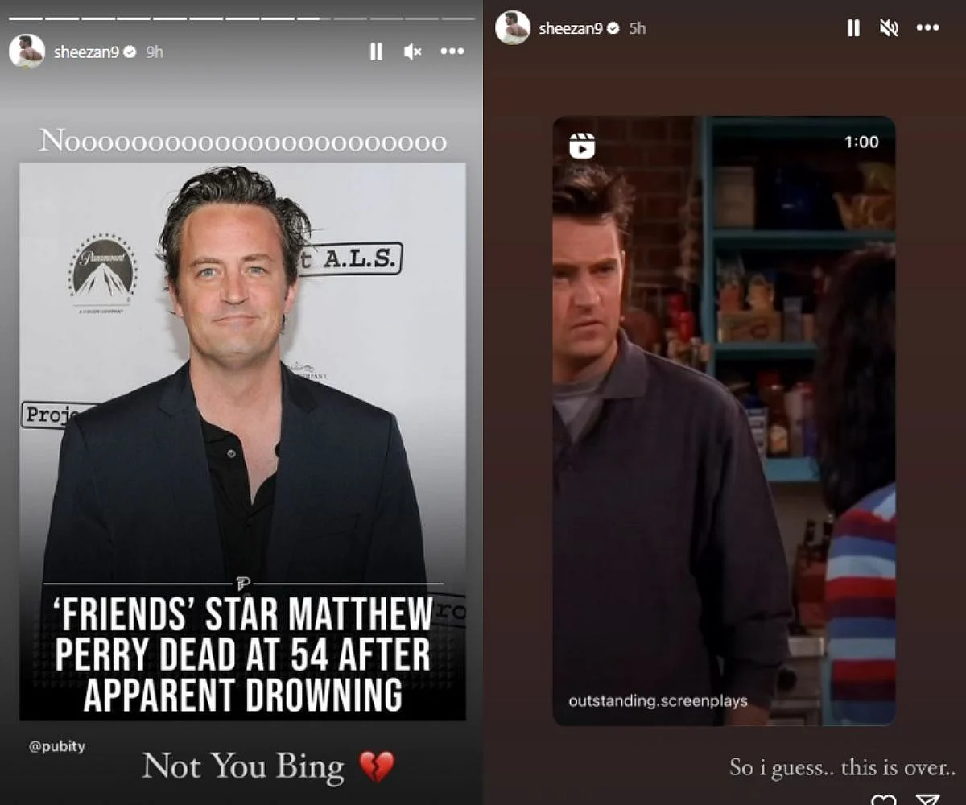This screenshot has height=805, width=966.
Task: Open sheezan9 profile picture on right story
Action: [513, 27]
